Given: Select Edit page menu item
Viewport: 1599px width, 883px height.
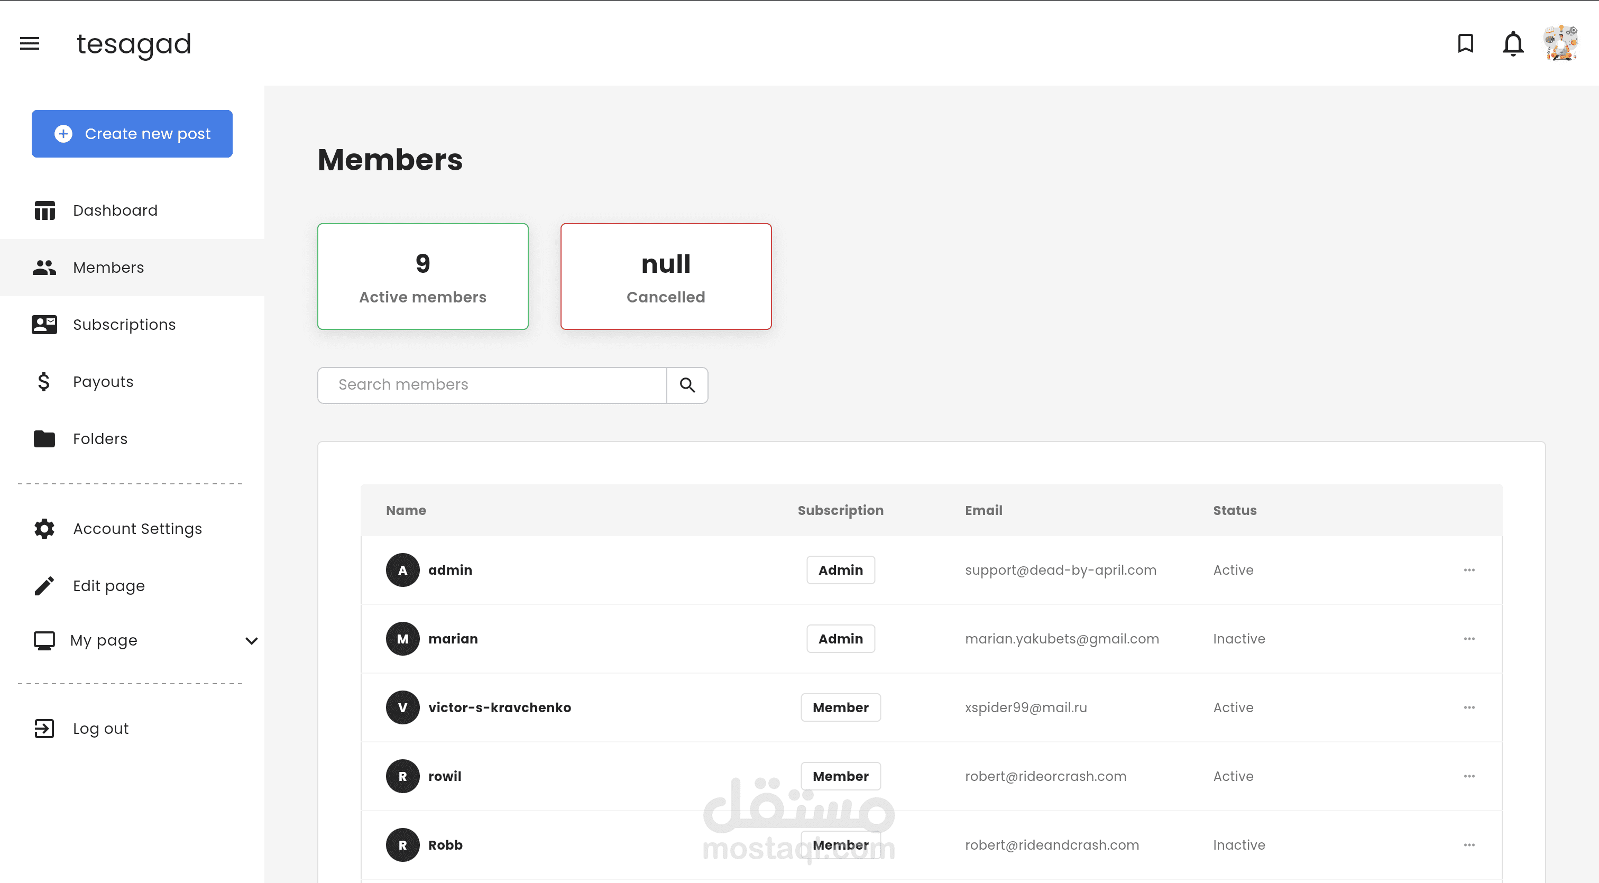Looking at the screenshot, I should tap(108, 586).
